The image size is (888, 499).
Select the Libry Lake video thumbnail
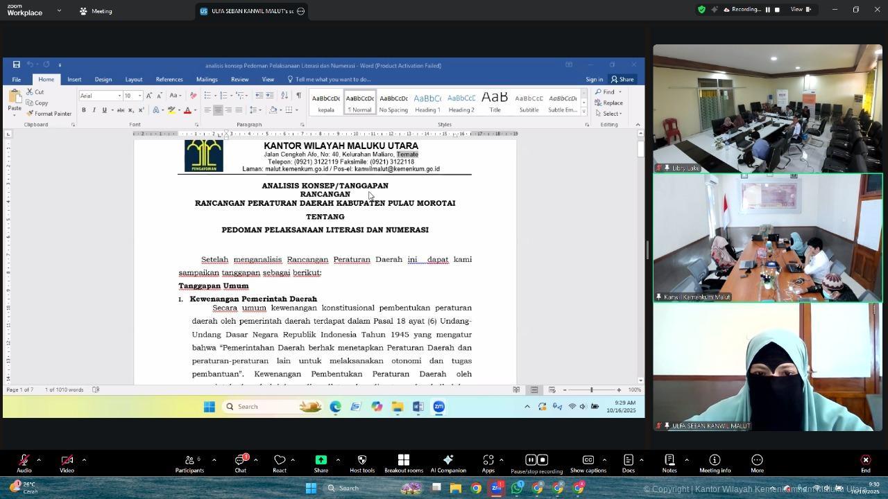767,109
